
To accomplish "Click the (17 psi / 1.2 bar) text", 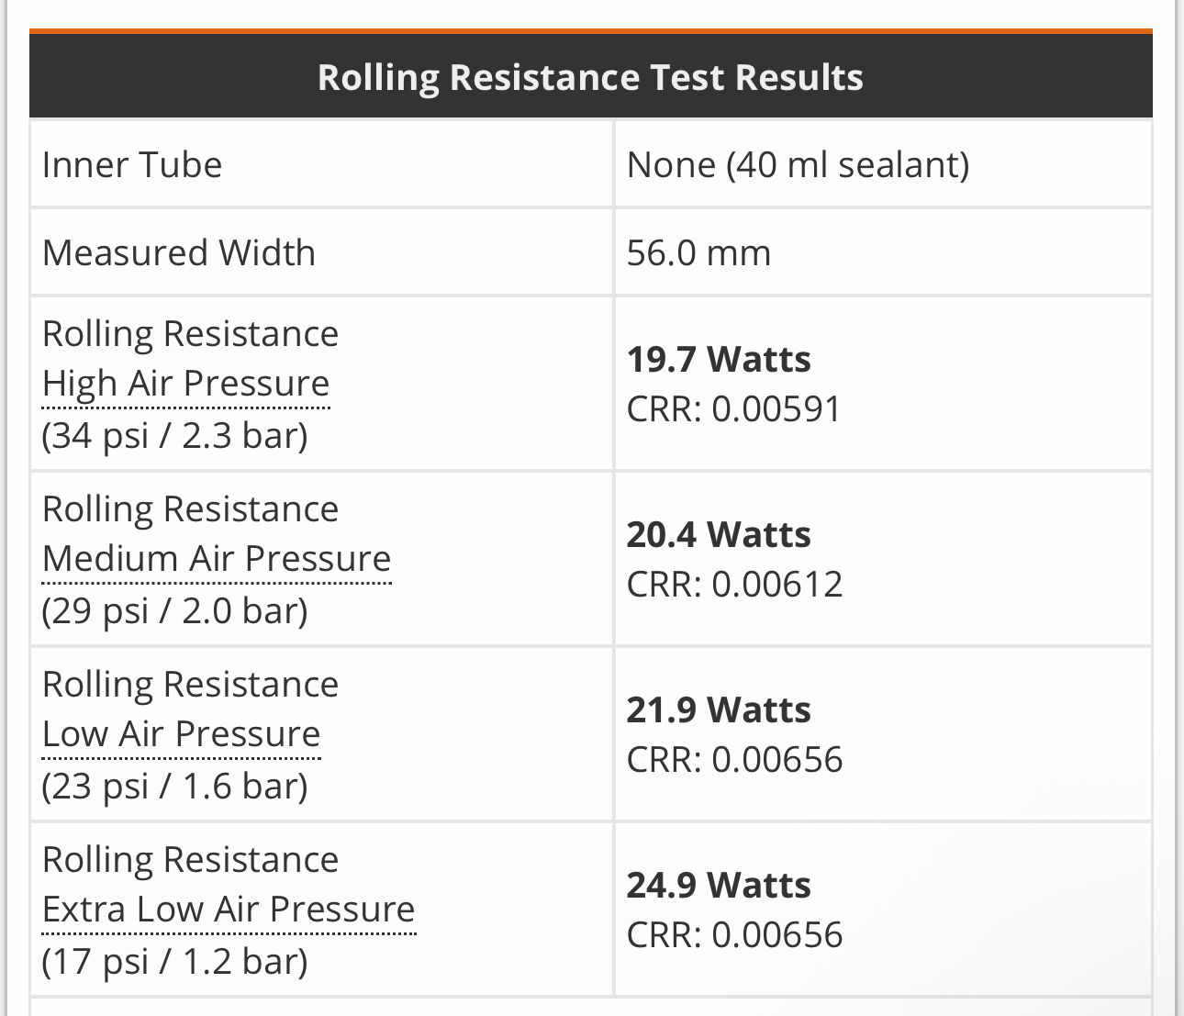I will 174,962.
